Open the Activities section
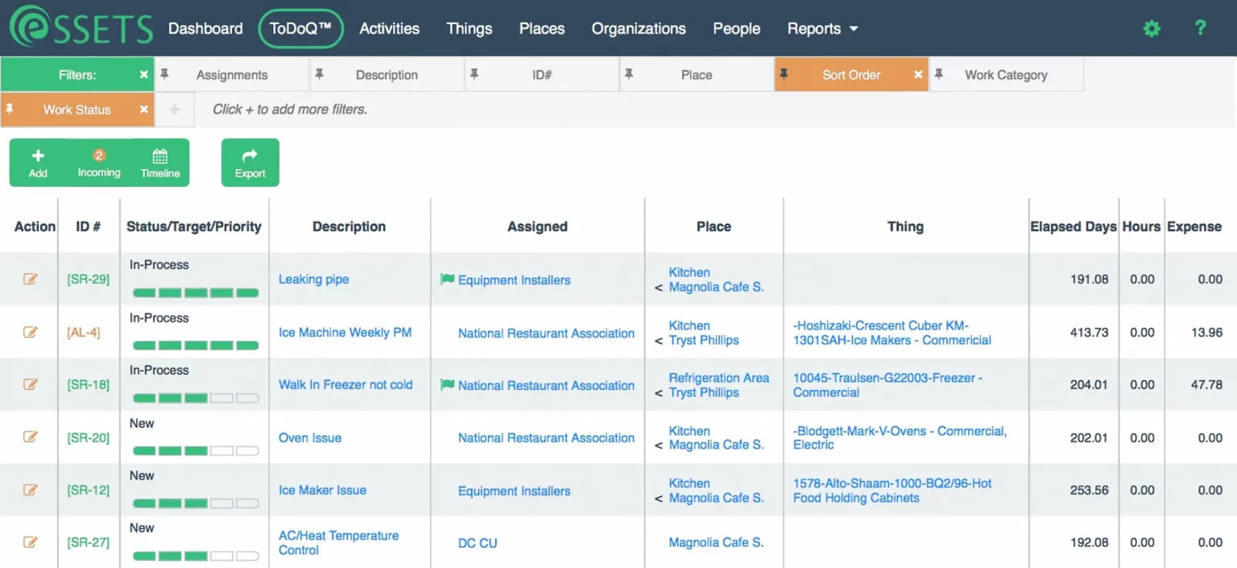The width and height of the screenshot is (1237, 568). pyautogui.click(x=389, y=29)
